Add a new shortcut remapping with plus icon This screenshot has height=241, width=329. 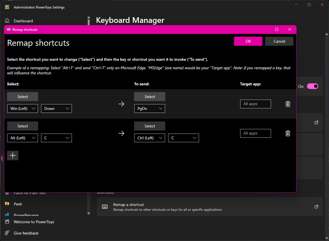tap(13, 155)
